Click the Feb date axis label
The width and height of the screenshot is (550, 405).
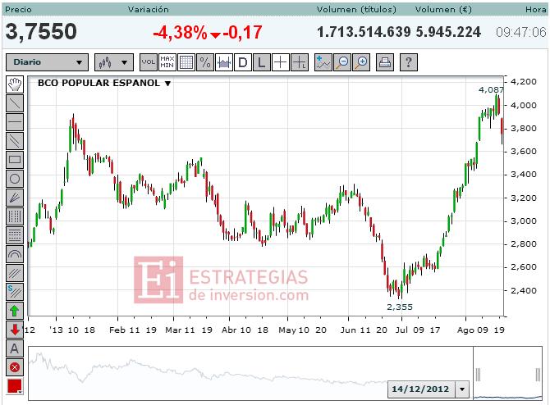click(117, 330)
